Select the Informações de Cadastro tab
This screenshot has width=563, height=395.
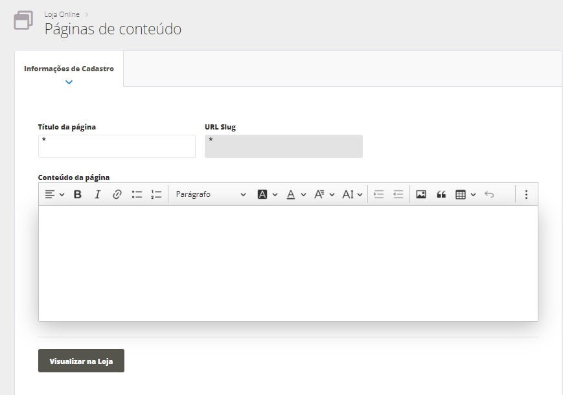(69, 69)
